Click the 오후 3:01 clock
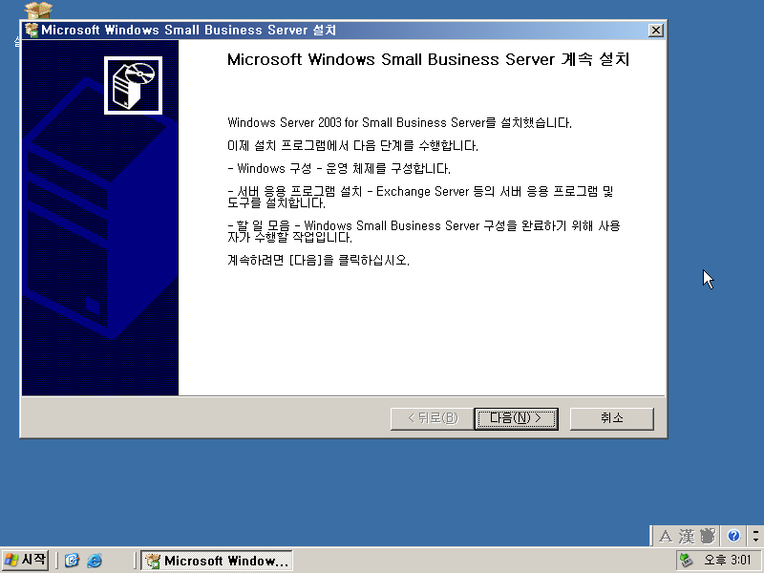The width and height of the screenshot is (764, 573). tap(728, 561)
